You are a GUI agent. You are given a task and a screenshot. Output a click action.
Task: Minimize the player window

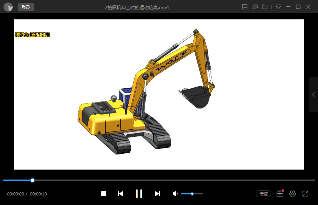point(288,7)
